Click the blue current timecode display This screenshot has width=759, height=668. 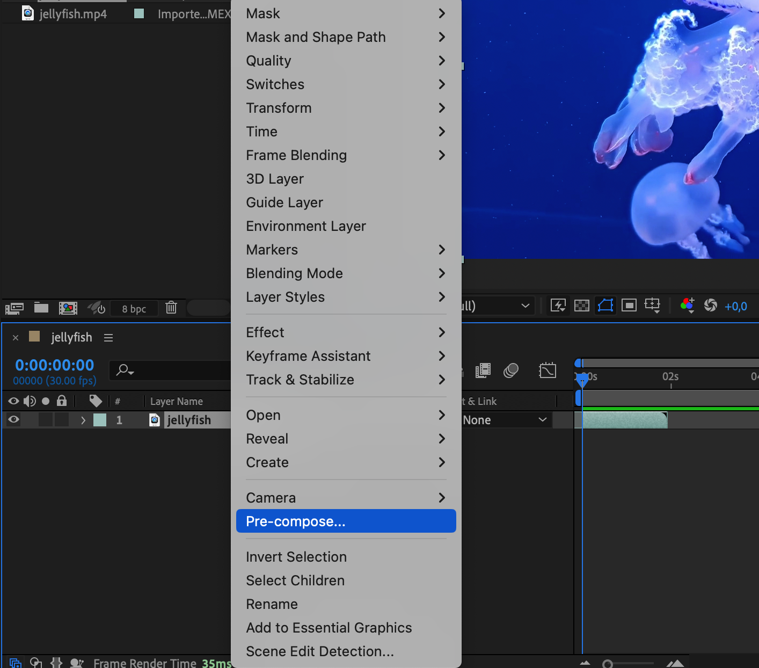[x=55, y=365]
